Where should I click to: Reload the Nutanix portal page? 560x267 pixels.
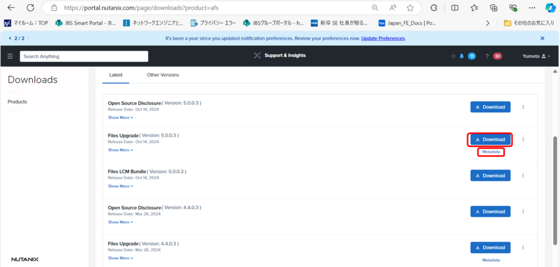click(x=30, y=8)
